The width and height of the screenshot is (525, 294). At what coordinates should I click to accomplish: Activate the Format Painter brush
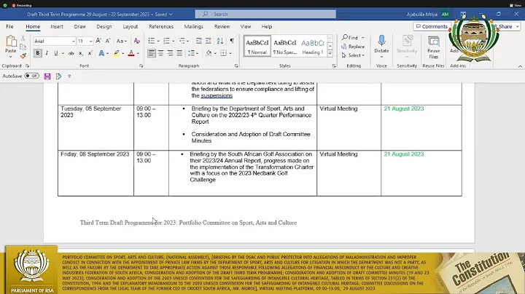click(23, 56)
